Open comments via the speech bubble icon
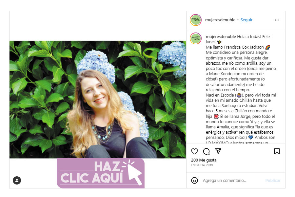The height and width of the screenshot is (197, 295). [206, 151]
